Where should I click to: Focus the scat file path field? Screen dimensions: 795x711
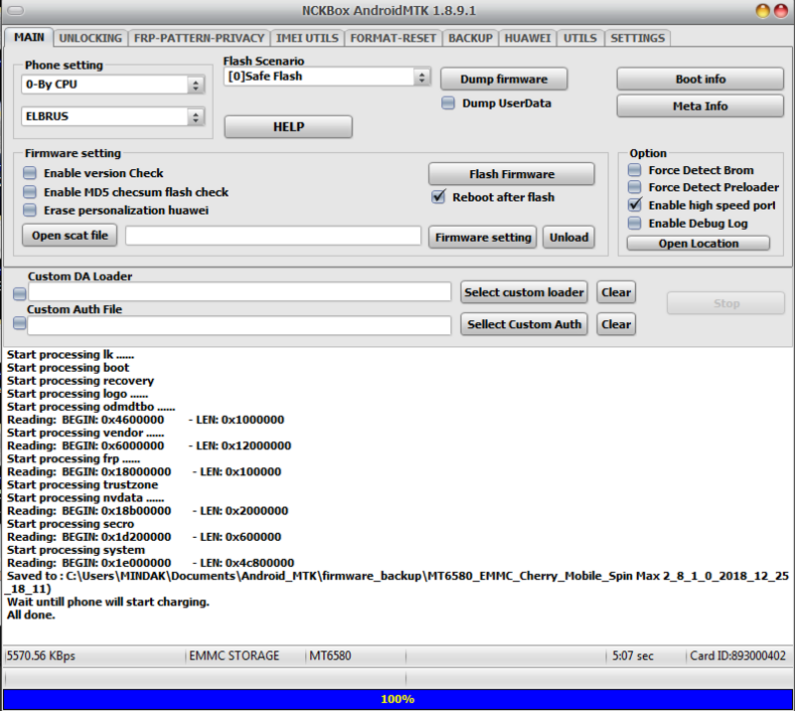(x=273, y=236)
